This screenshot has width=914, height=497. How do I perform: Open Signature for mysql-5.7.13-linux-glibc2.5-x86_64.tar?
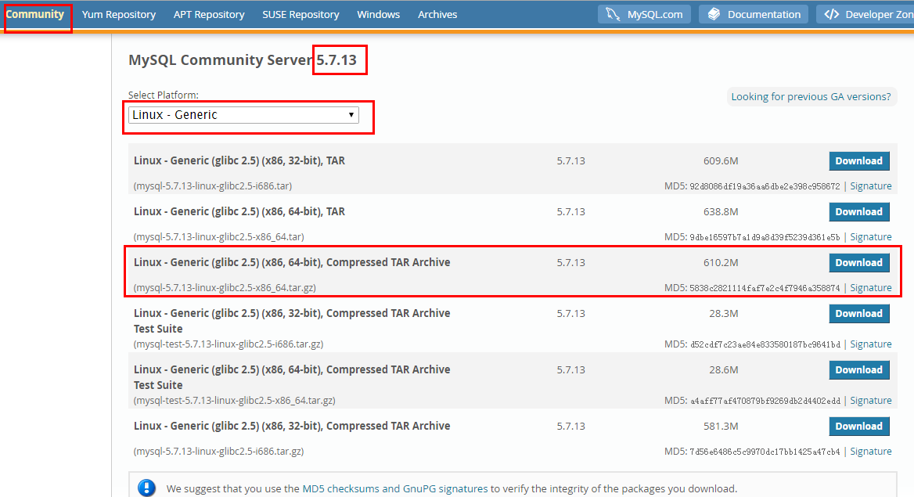coord(871,237)
